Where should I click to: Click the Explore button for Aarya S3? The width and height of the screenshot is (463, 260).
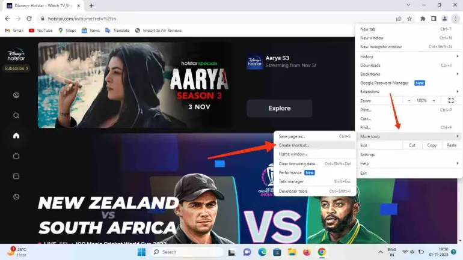click(x=279, y=108)
